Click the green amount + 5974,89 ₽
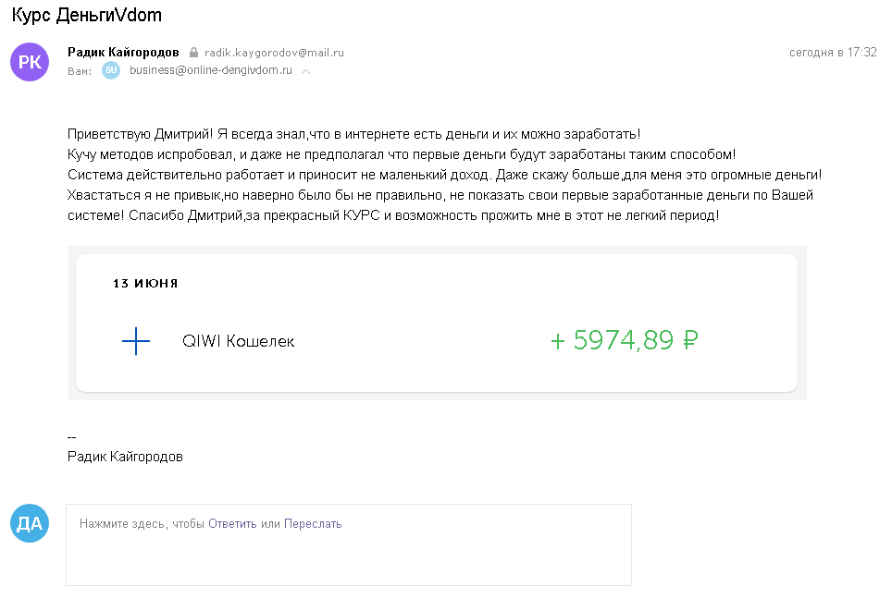Image resolution: width=892 pixels, height=611 pixels. click(x=624, y=340)
